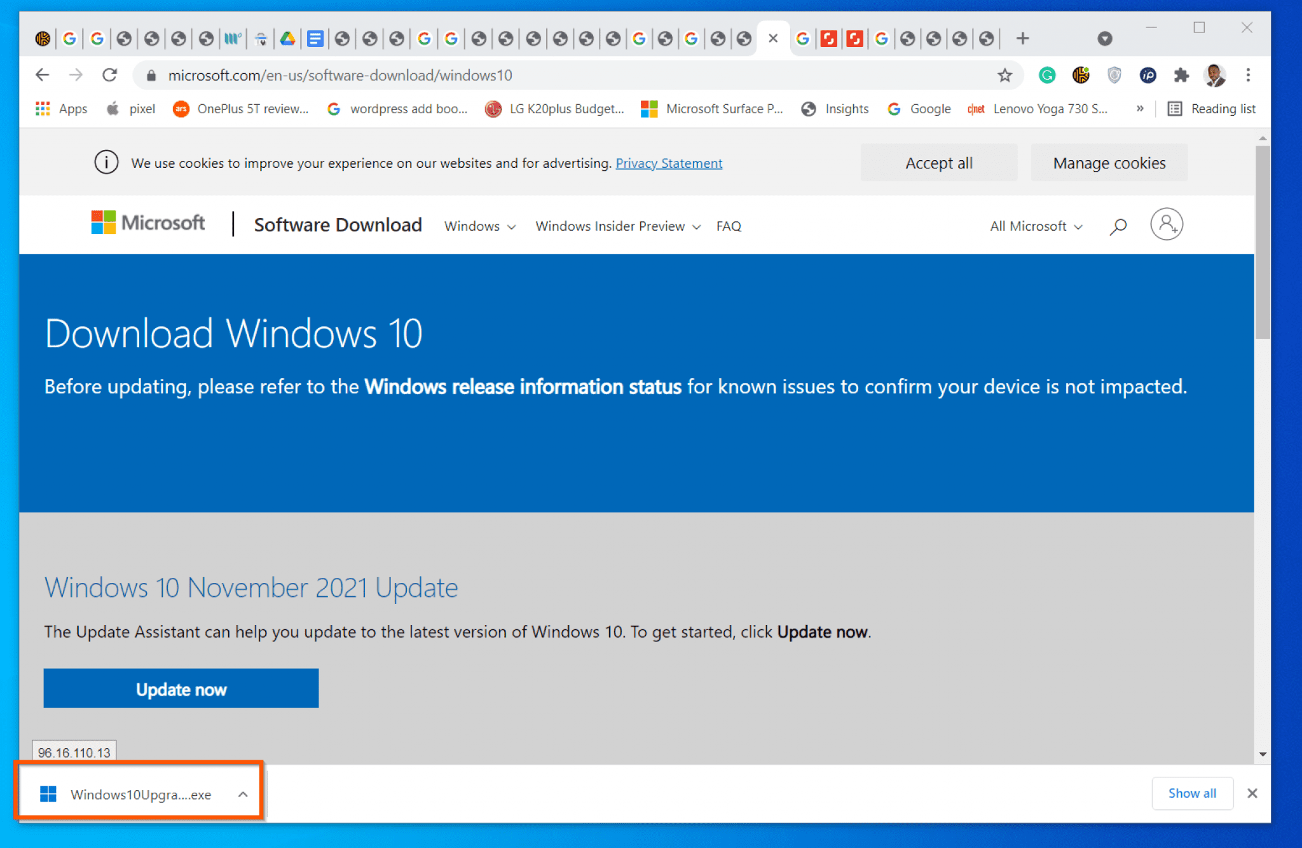Open Software Download home link
This screenshot has height=848, width=1302.
tap(338, 225)
